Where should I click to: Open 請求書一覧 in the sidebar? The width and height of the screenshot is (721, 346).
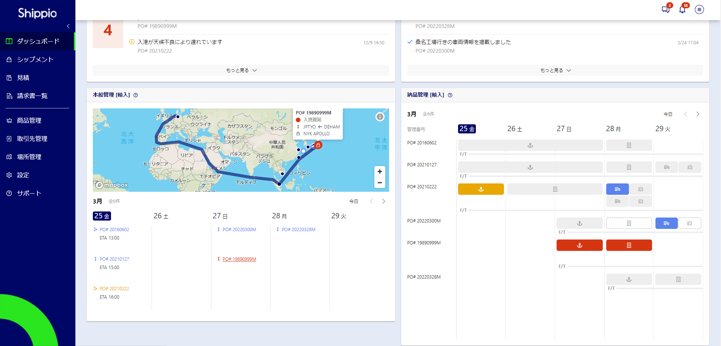(x=32, y=96)
